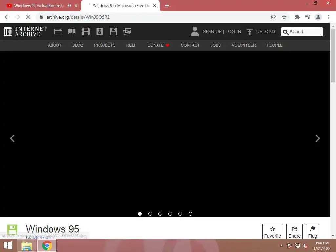Click the page vertical scrollbar thumb
Image resolution: width=336 pixels, height=252 pixels.
[x=333, y=55]
